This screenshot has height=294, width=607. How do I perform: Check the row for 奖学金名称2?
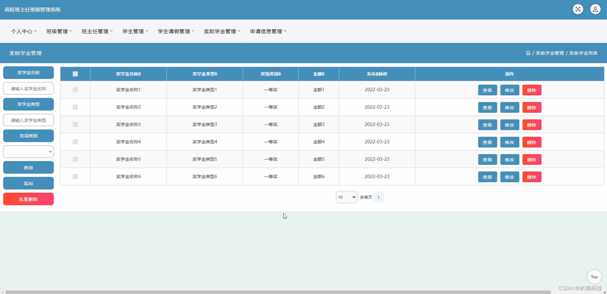click(x=75, y=107)
